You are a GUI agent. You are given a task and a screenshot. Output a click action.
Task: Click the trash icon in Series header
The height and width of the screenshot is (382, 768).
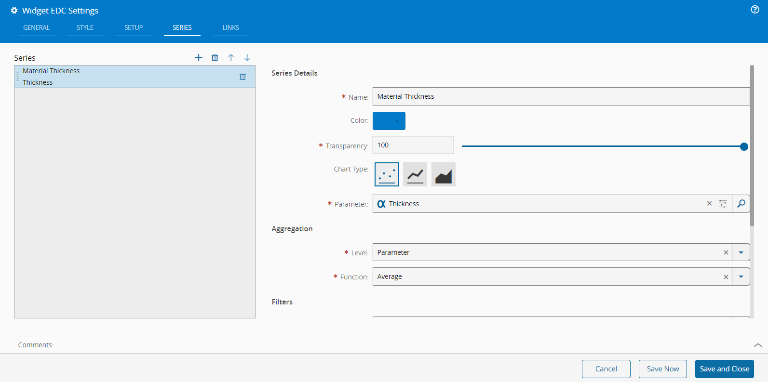(215, 58)
